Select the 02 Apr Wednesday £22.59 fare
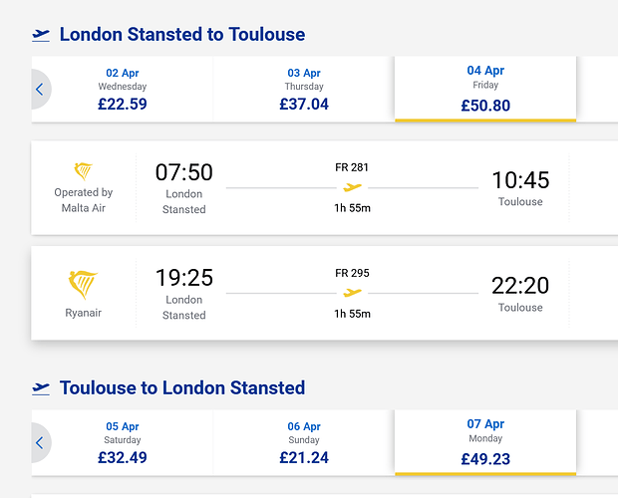This screenshot has height=498, width=618. click(x=123, y=90)
